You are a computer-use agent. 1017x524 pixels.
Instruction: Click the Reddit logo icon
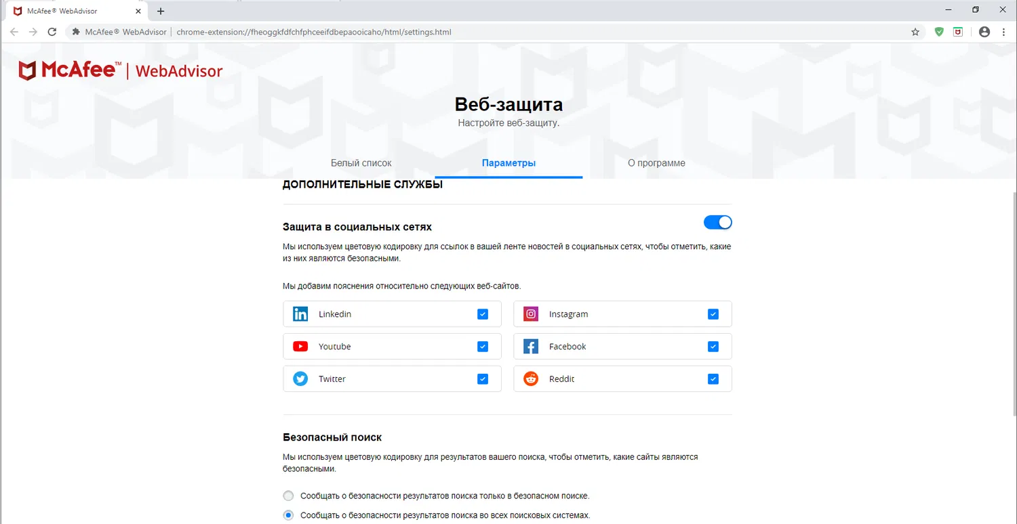[x=531, y=379]
